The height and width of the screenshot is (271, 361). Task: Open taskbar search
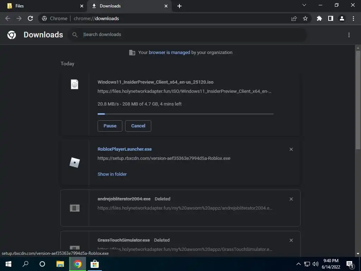pyautogui.click(x=25, y=264)
